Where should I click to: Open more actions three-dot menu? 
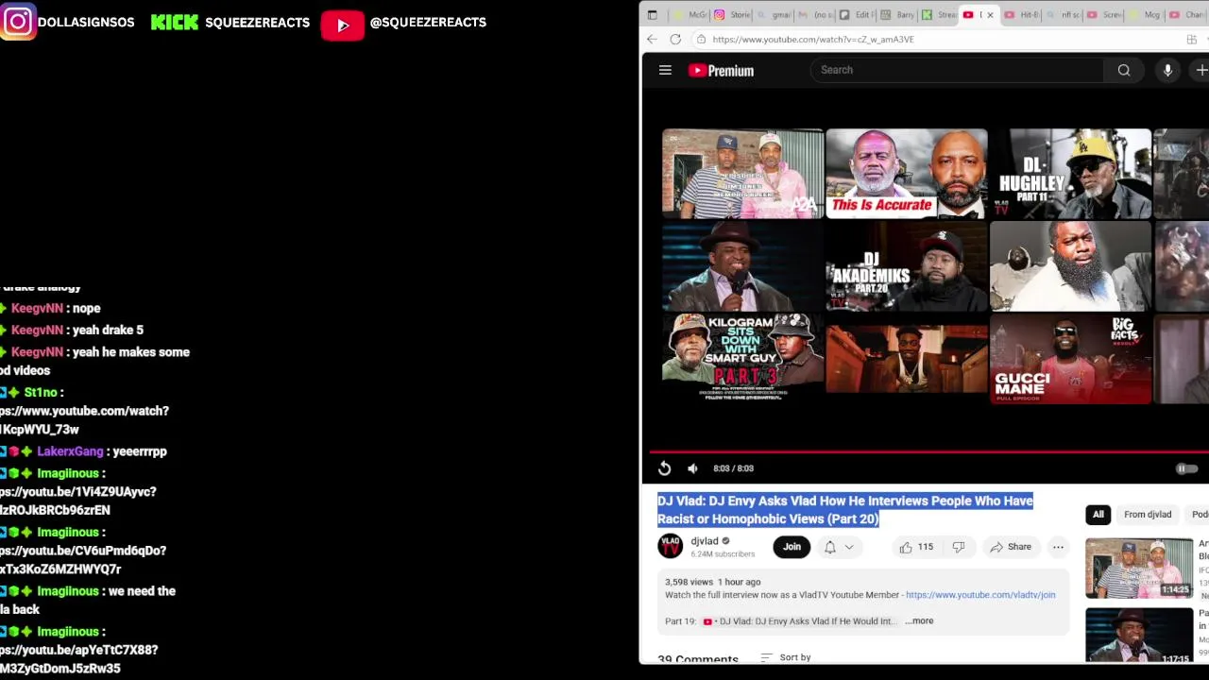pyautogui.click(x=1058, y=547)
